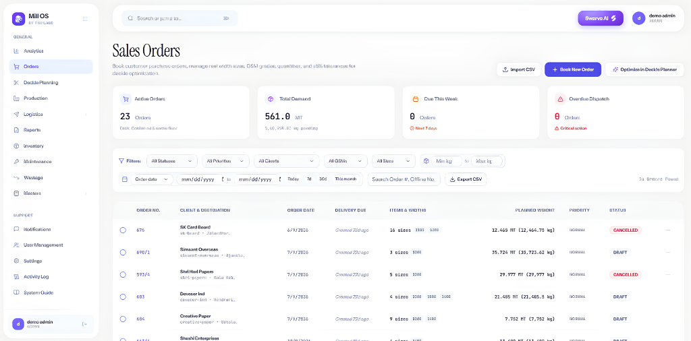
Task: Open the Order date dropdown
Action: coord(152,179)
